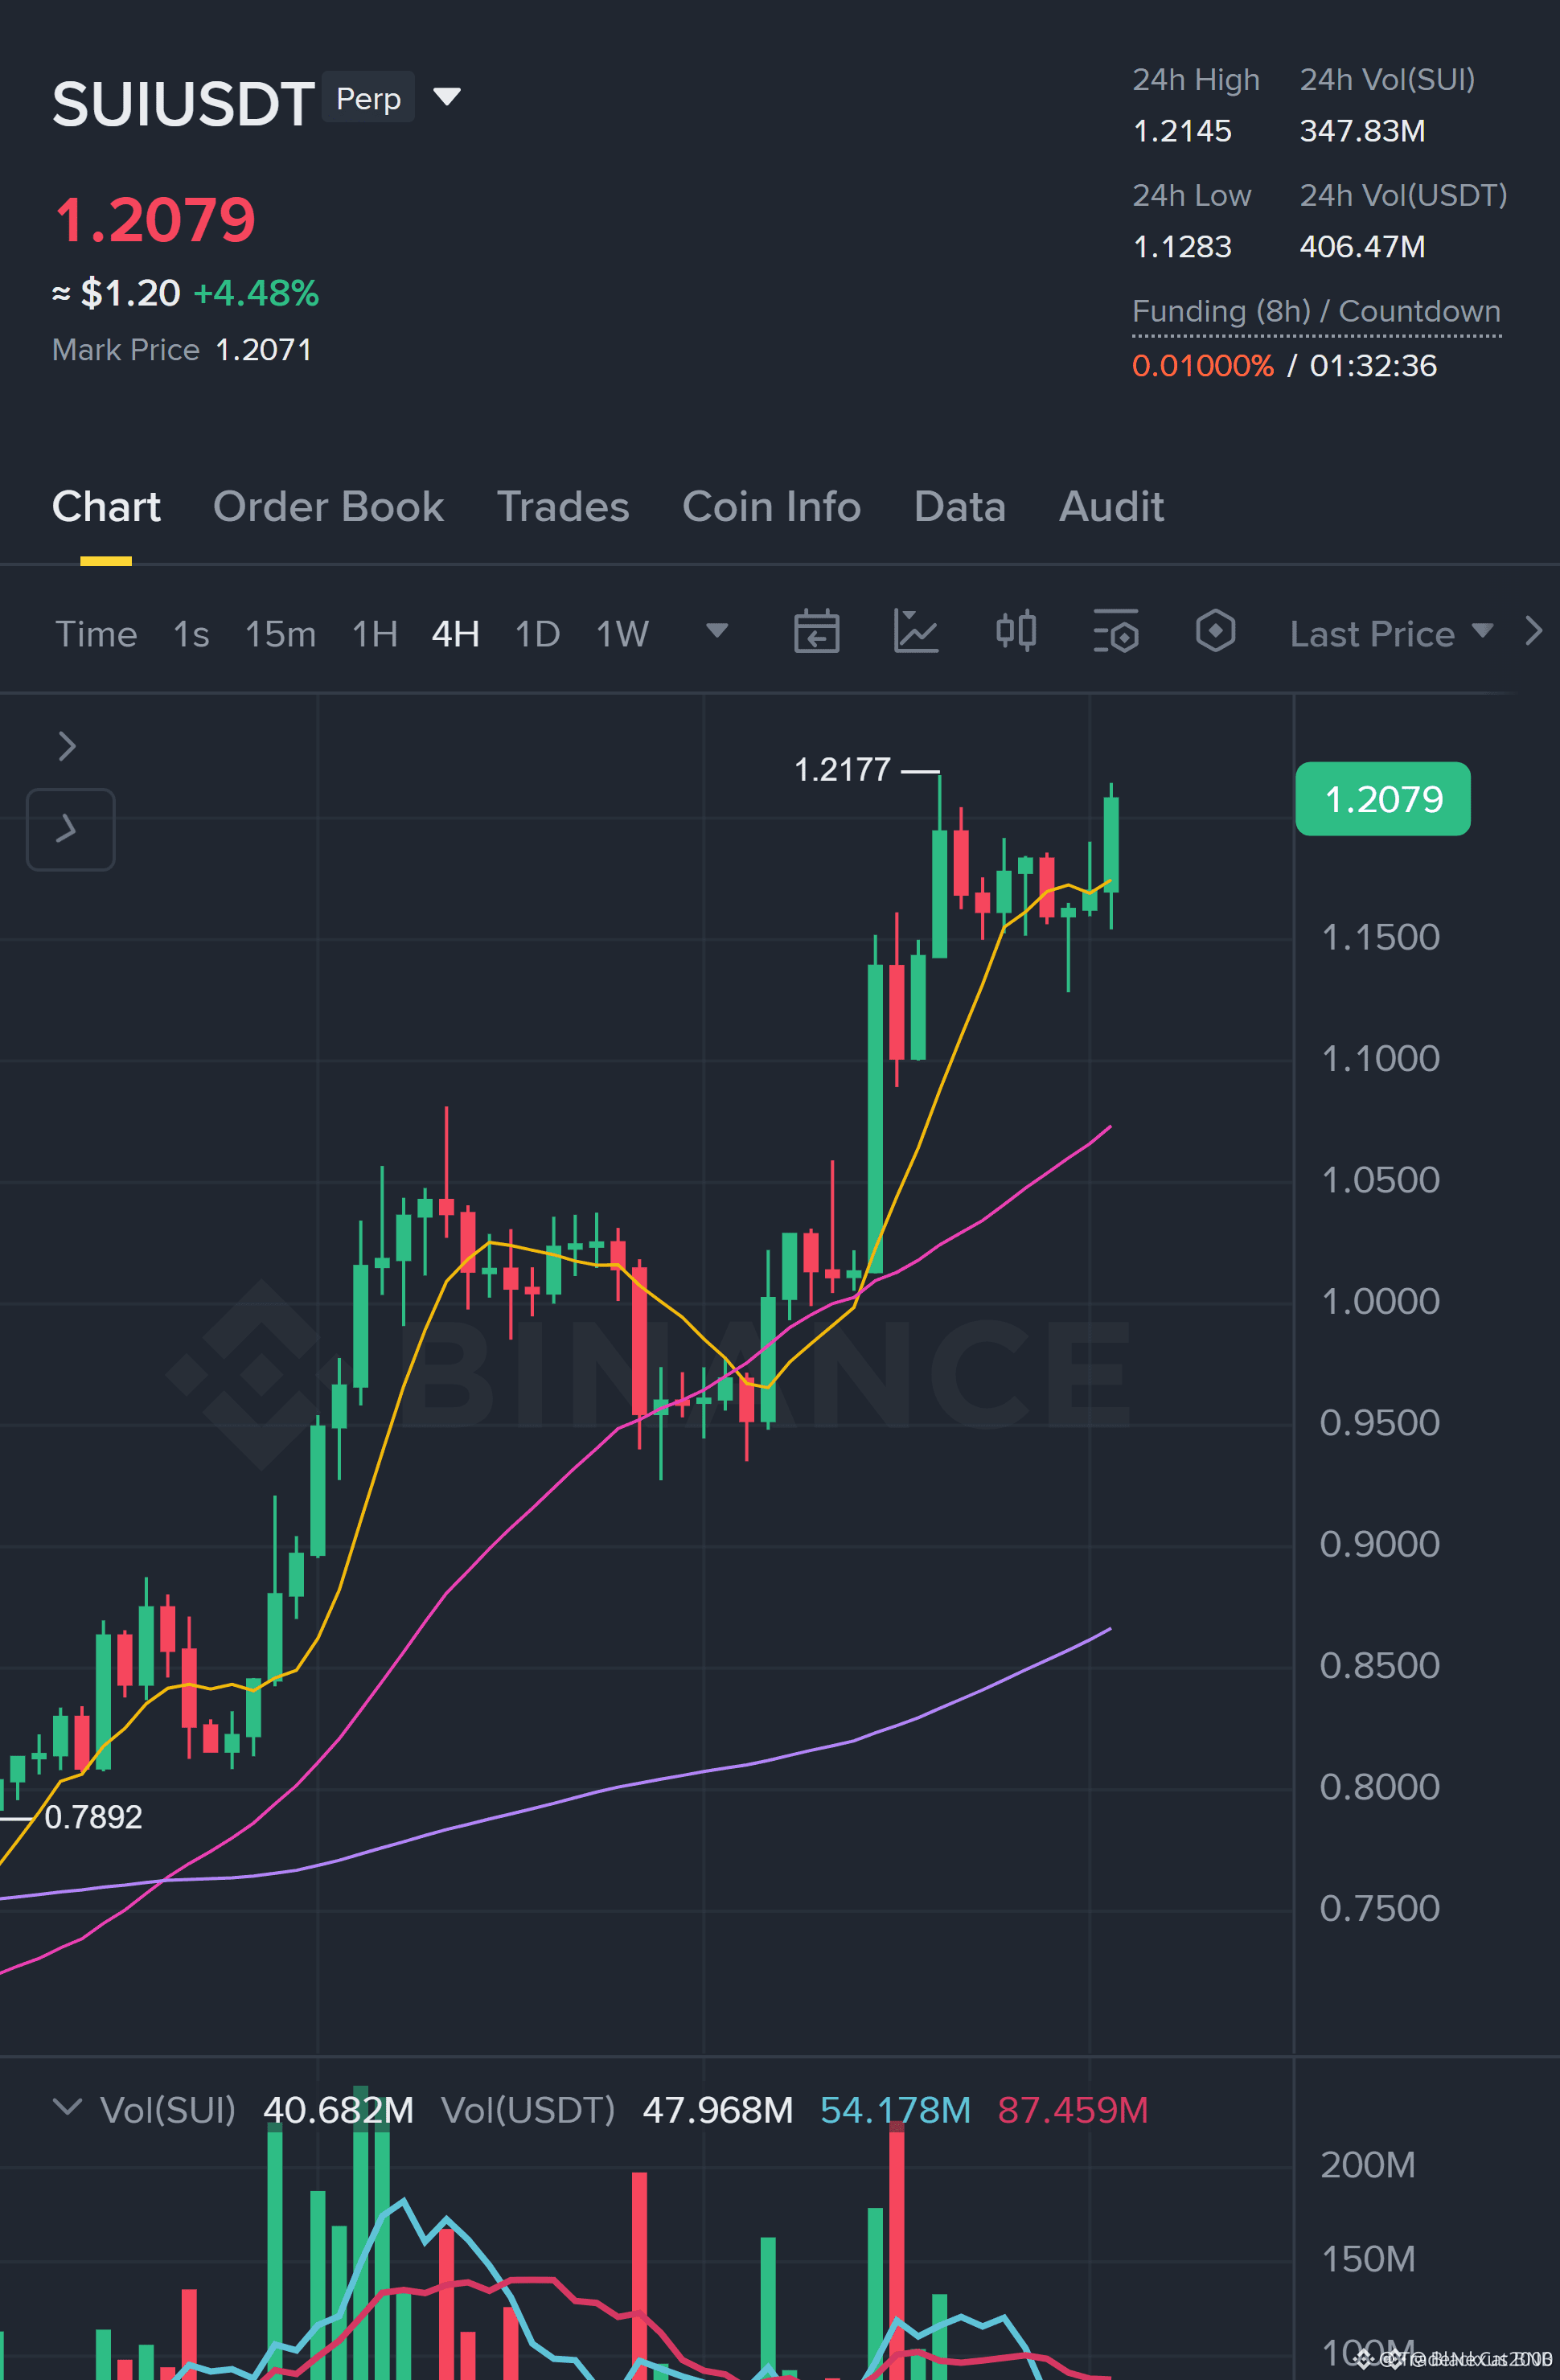The width and height of the screenshot is (1560, 2380).
Task: Expand the boxed side drawing-tools arrow
Action: 70,829
